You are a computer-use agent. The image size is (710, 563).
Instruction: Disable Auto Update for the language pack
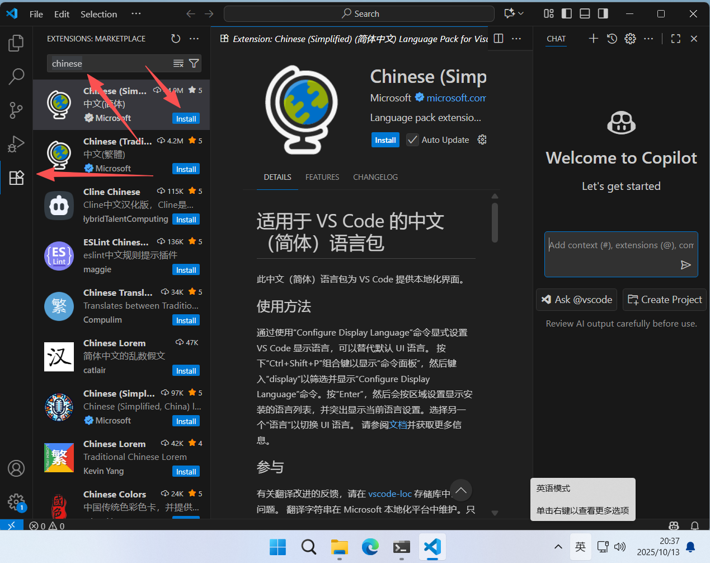coord(412,139)
